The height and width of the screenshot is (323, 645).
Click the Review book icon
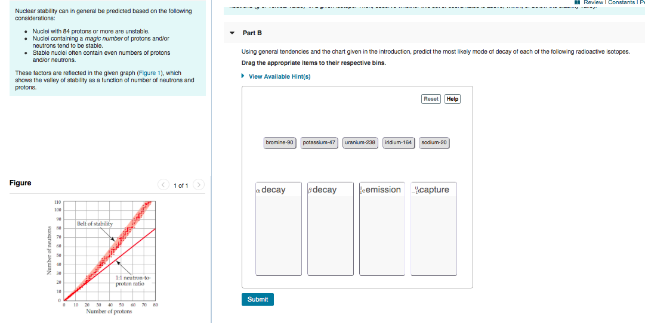[578, 2]
